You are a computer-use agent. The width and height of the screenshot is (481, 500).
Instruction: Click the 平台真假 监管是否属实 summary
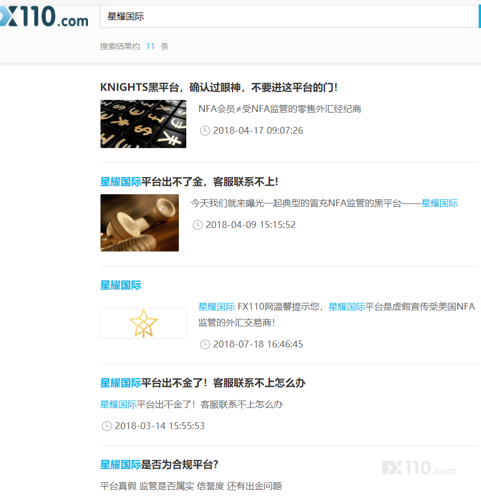click(x=191, y=486)
